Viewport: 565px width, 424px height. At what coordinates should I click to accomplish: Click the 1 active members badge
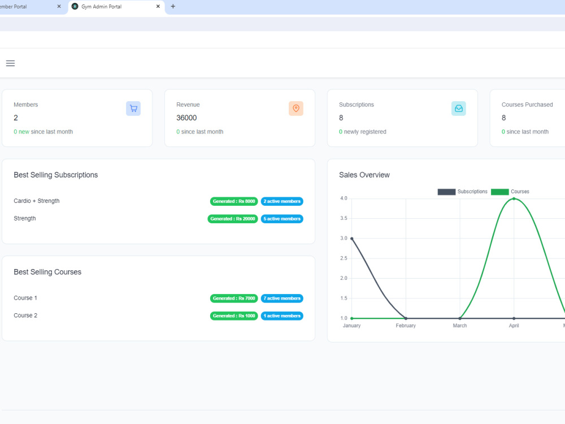(x=282, y=316)
